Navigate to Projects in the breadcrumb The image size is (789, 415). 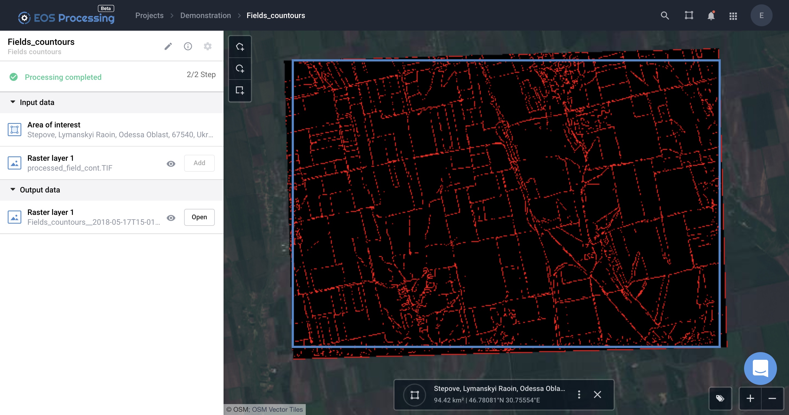[x=149, y=15]
